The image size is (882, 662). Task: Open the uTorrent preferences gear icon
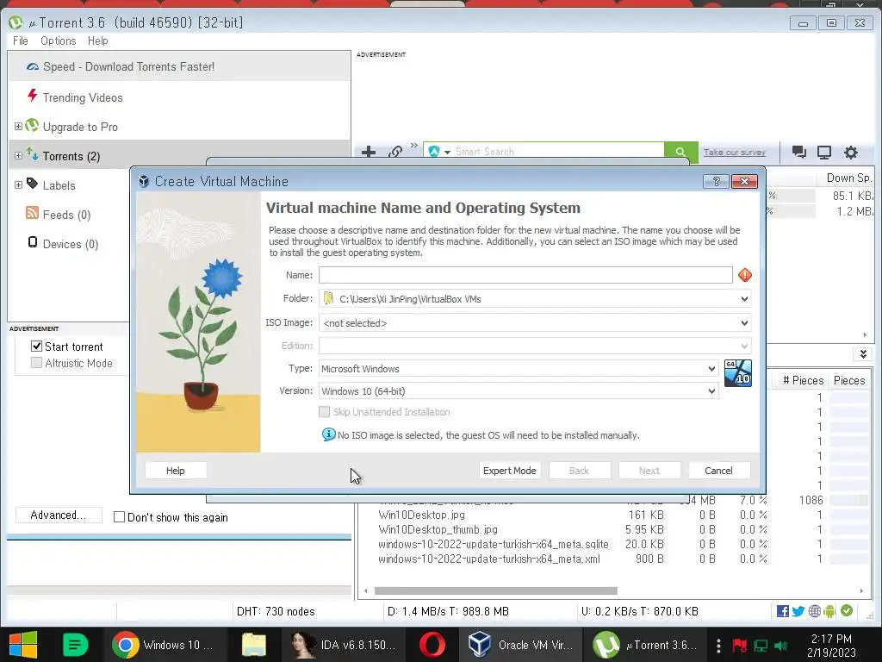point(851,152)
